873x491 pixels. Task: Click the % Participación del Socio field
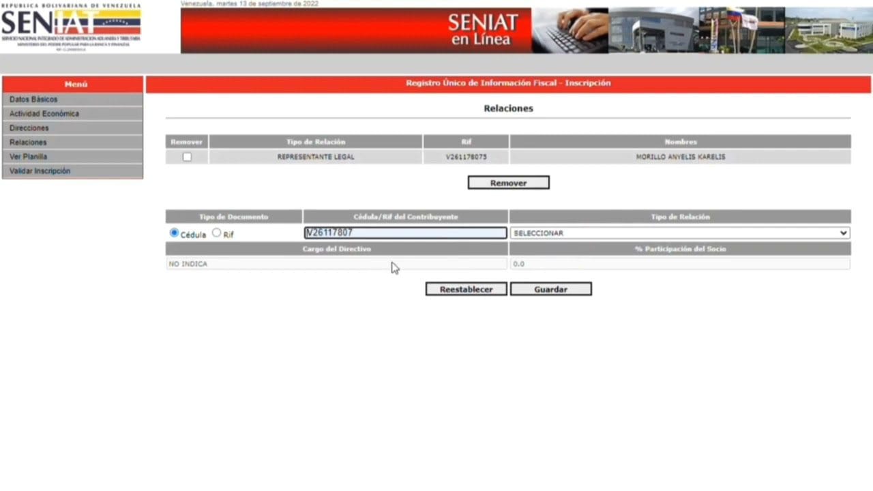(x=680, y=264)
